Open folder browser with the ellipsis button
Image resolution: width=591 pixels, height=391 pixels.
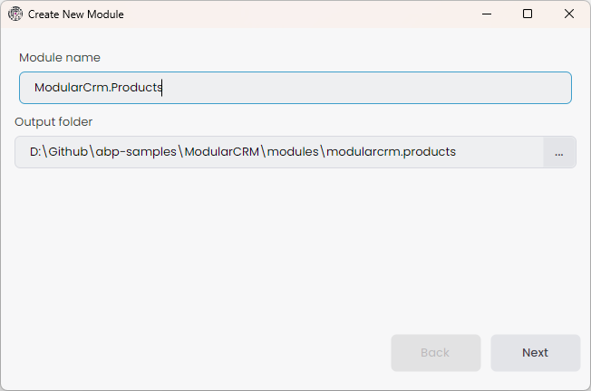[x=558, y=152]
